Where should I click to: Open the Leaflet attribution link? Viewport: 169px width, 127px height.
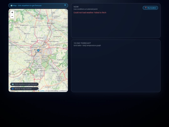pos(42,91)
